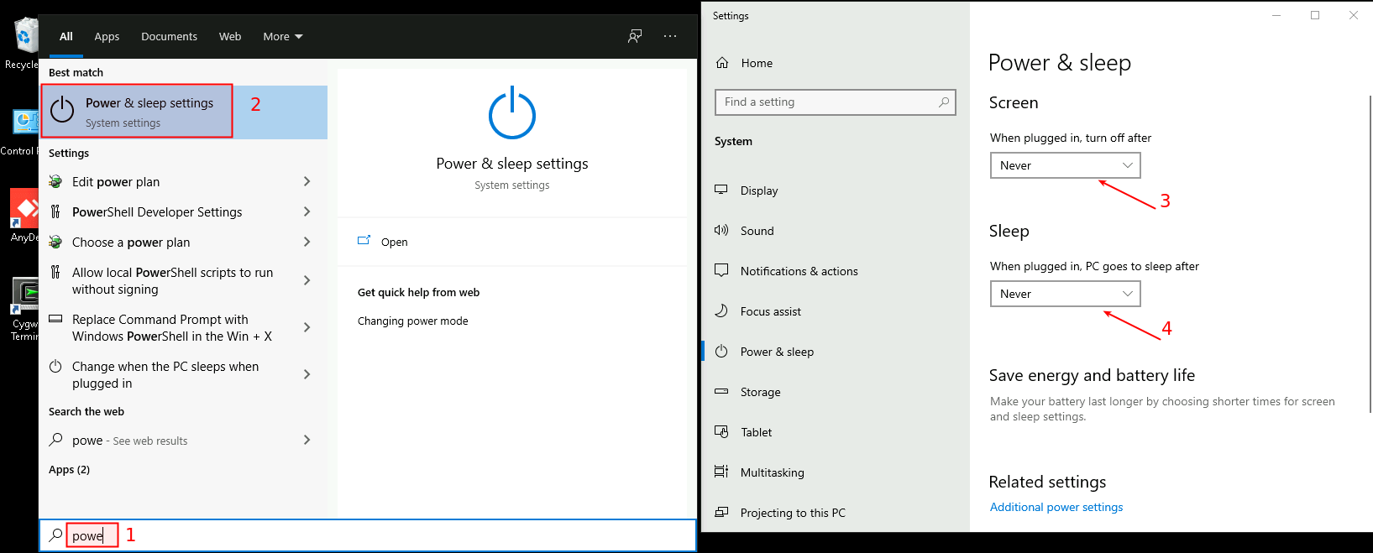This screenshot has height=553, width=1373.
Task: Open PC goes to sleep after dropdown
Action: point(1065,294)
